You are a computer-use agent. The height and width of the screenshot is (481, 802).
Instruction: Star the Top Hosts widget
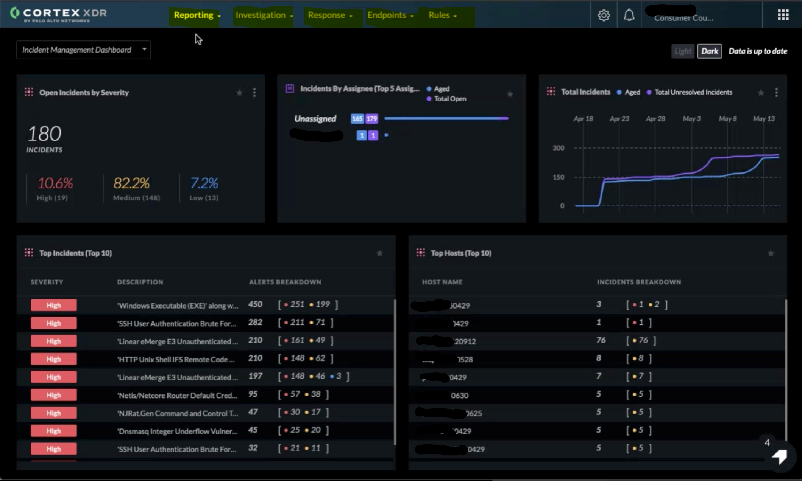[x=771, y=253]
